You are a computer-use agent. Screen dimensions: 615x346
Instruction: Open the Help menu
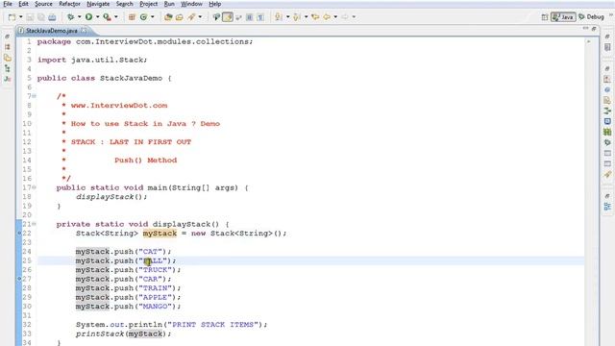point(214,4)
